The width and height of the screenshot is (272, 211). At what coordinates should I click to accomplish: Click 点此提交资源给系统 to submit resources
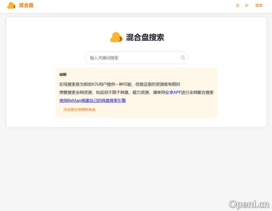coord(79,109)
